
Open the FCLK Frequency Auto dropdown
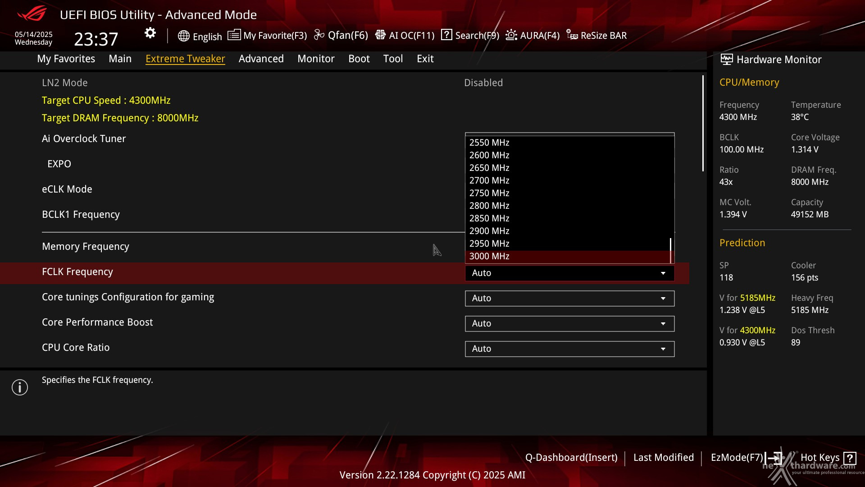tap(569, 273)
